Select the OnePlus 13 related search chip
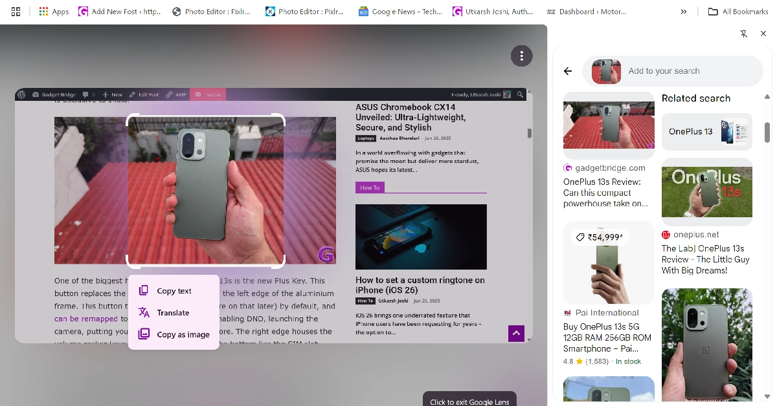The image size is (777, 406). (x=707, y=131)
